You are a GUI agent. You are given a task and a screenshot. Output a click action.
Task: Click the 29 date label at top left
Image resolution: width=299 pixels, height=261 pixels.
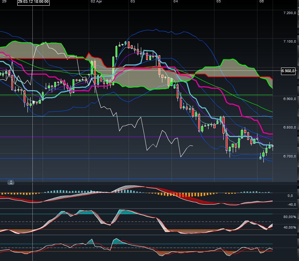point(4,1)
